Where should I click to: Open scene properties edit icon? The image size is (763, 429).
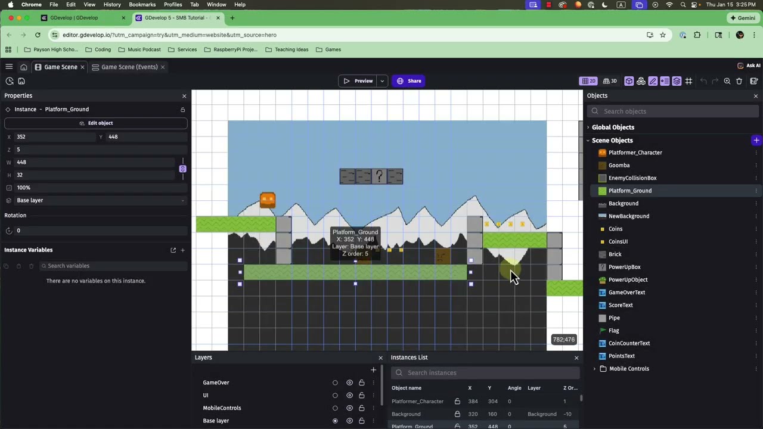[754, 81]
